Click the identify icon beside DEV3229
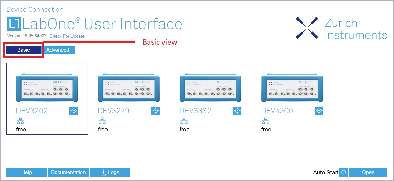The image size is (394, 181). (156, 111)
